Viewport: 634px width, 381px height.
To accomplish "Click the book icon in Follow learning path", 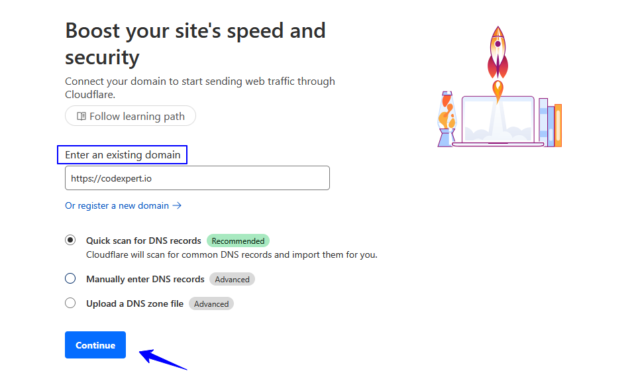I will 81,116.
